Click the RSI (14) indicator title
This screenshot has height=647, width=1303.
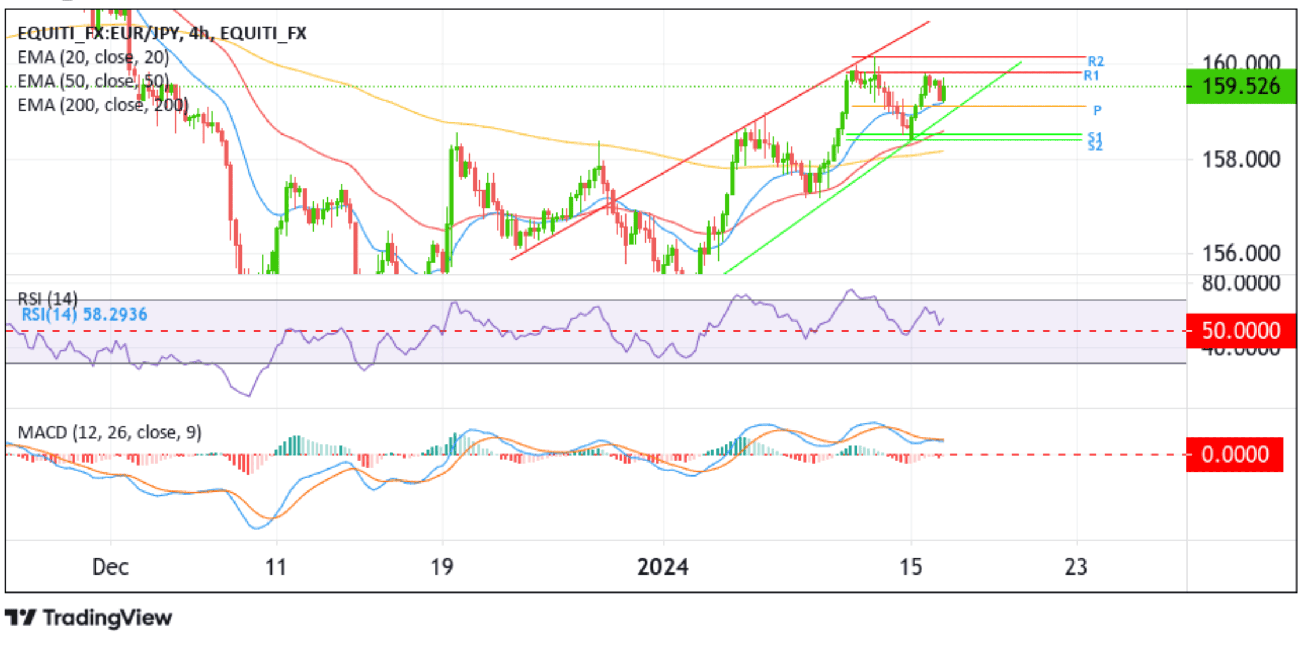pyautogui.click(x=48, y=299)
